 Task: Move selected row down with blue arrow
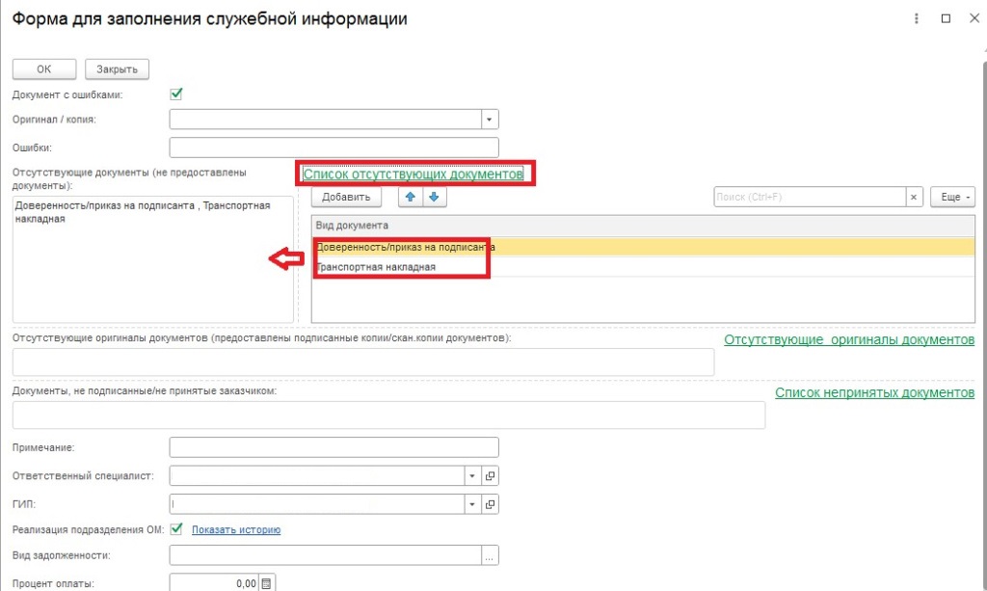(x=434, y=197)
